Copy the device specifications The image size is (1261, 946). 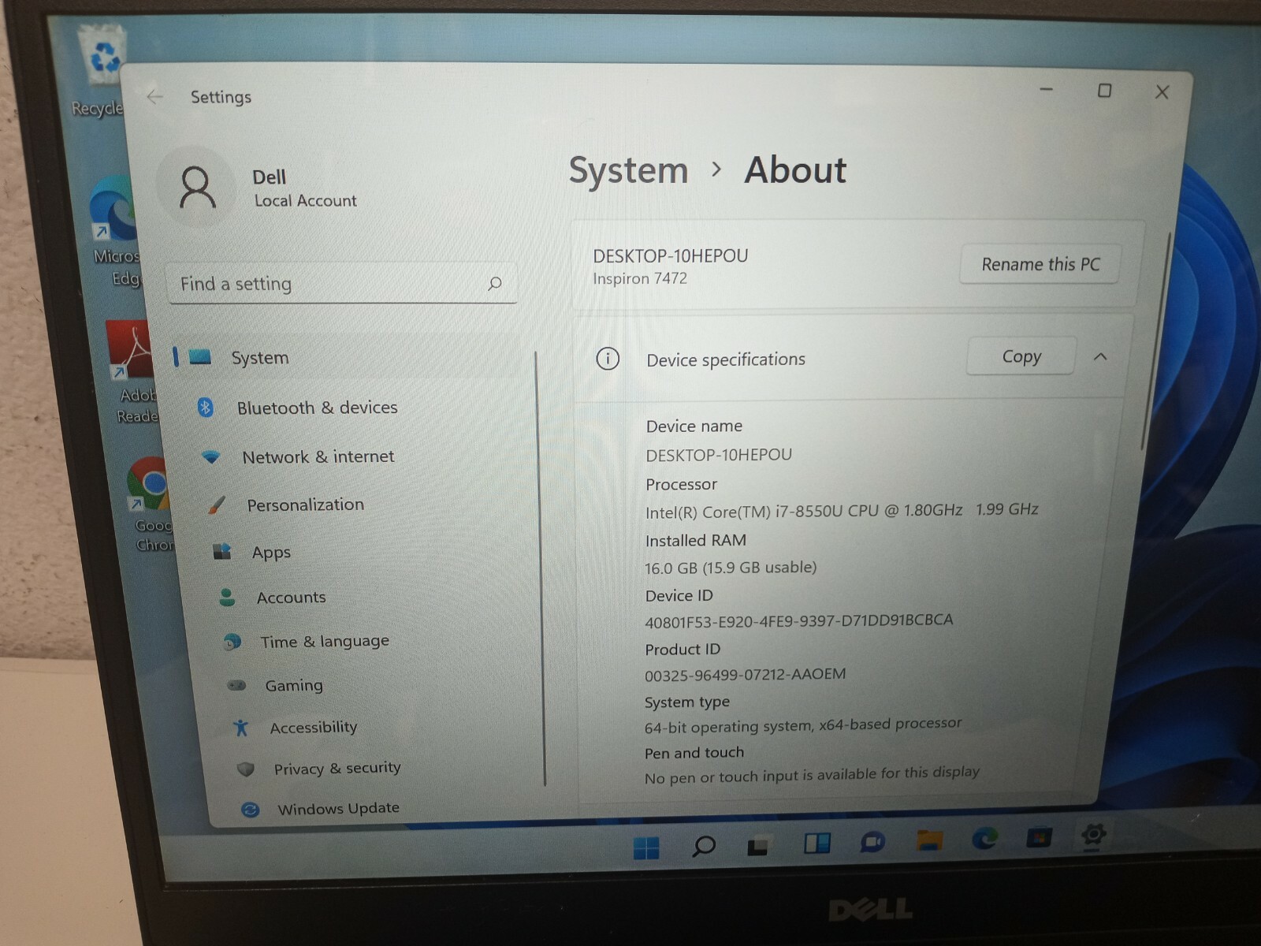[1021, 356]
